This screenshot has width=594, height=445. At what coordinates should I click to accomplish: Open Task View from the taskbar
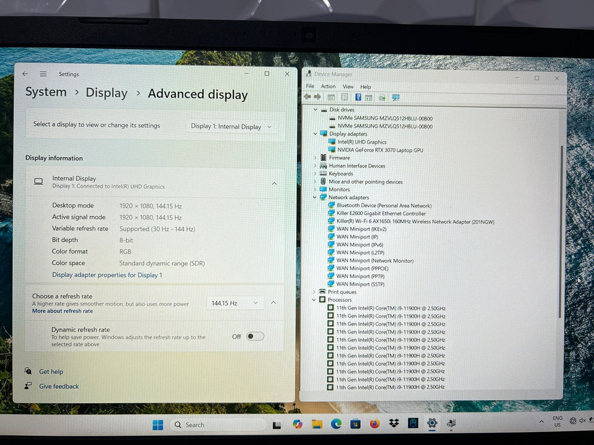[277, 425]
